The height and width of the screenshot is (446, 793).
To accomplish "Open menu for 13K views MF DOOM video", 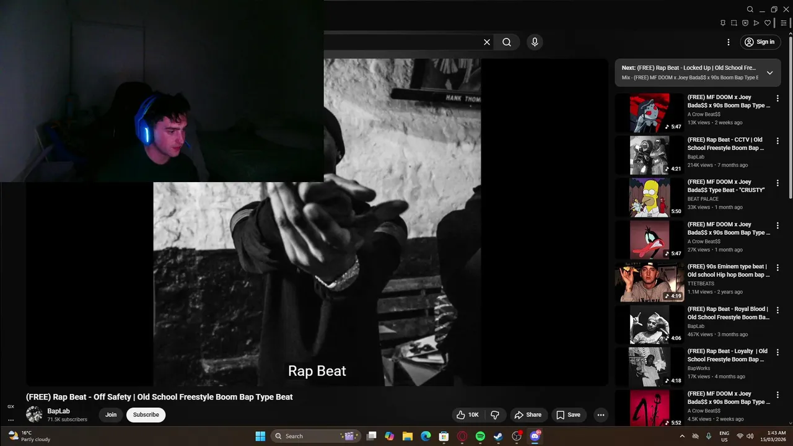I will tap(778, 98).
